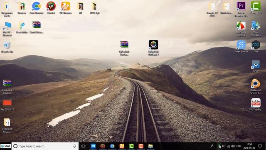Screen dimensions: 266x150
Task: Select the CyberLink YouCam 7 shortcut
Action: (x=153, y=45)
